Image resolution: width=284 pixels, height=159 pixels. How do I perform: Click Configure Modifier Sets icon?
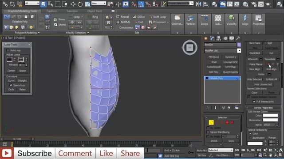[237, 108]
